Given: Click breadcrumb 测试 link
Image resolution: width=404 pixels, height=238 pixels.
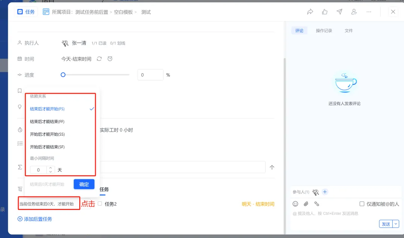Looking at the screenshot, I should pyautogui.click(x=146, y=12).
